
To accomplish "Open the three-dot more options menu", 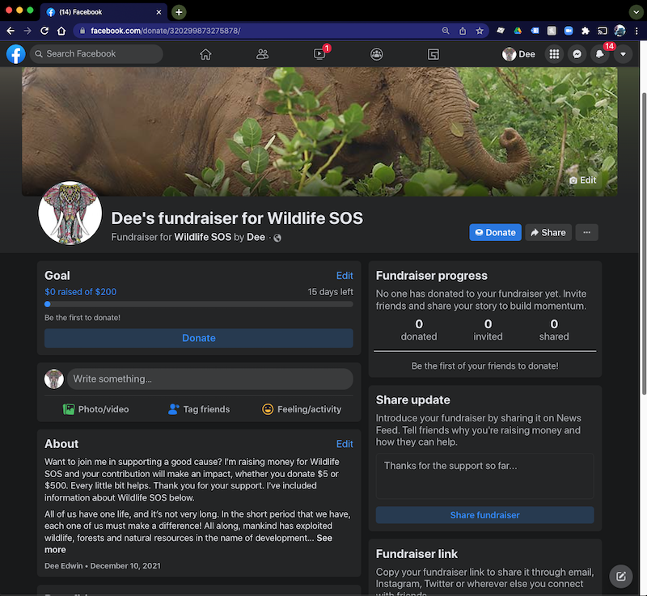I will [x=587, y=232].
